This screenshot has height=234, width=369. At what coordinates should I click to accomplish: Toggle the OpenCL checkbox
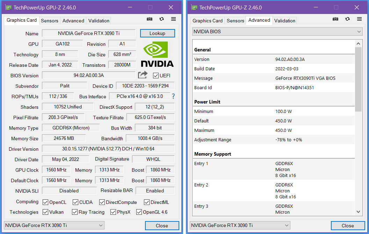[45, 202]
